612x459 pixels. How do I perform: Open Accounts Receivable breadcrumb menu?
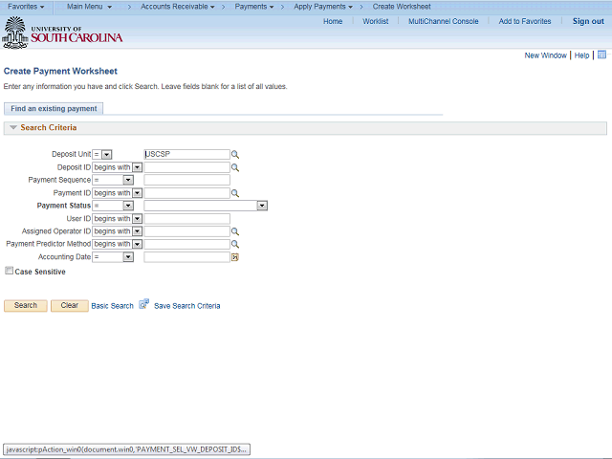[x=178, y=7]
